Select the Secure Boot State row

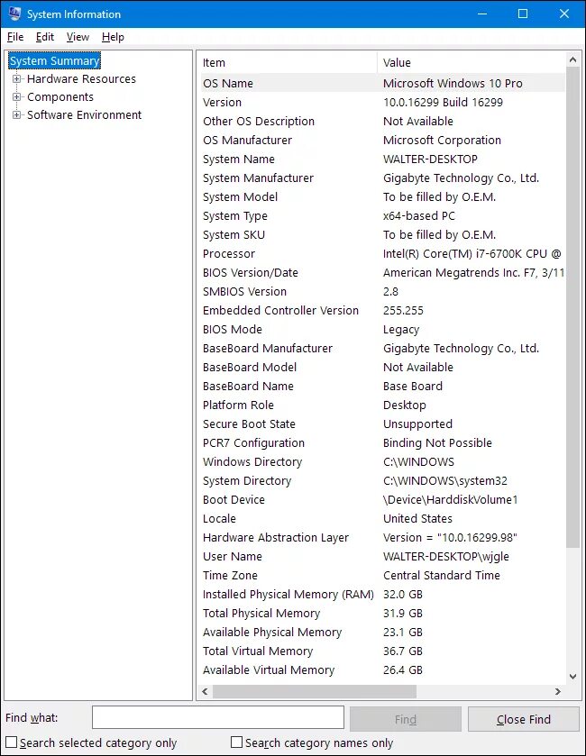click(x=382, y=424)
